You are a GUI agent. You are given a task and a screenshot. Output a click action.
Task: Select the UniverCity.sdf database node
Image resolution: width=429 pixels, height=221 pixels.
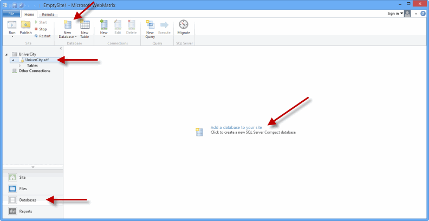37,60
